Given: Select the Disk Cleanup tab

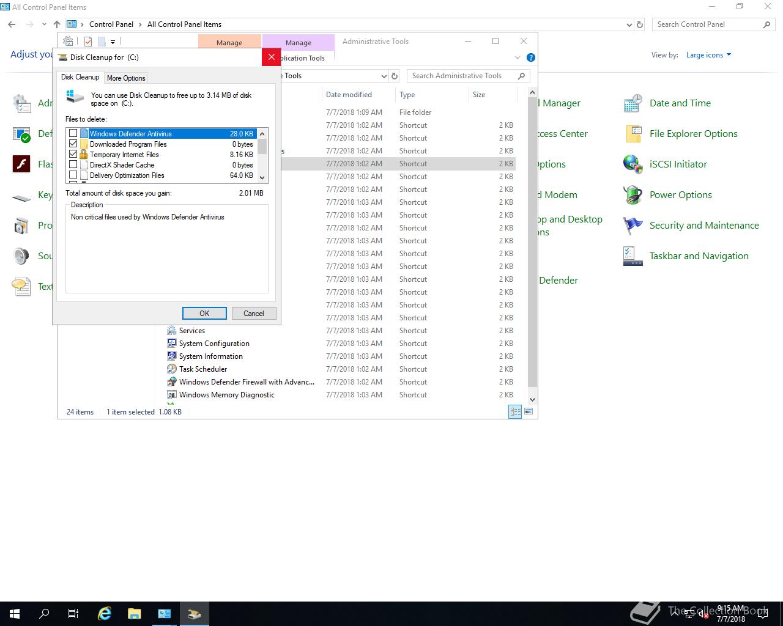Looking at the screenshot, I should click(80, 77).
